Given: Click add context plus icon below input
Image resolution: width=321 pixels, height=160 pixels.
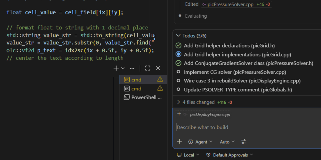Looking at the screenshot, I should point(180,141).
